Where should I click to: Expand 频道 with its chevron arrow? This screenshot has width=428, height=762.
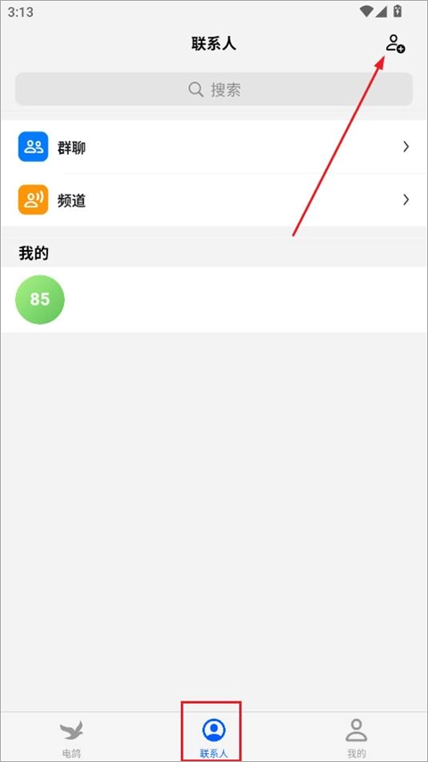407,200
